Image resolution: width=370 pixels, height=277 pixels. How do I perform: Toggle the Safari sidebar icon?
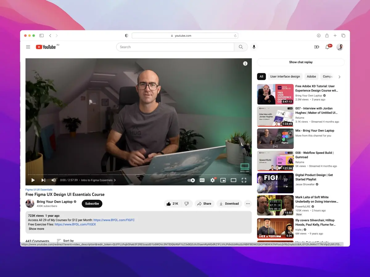pyautogui.click(x=41, y=36)
